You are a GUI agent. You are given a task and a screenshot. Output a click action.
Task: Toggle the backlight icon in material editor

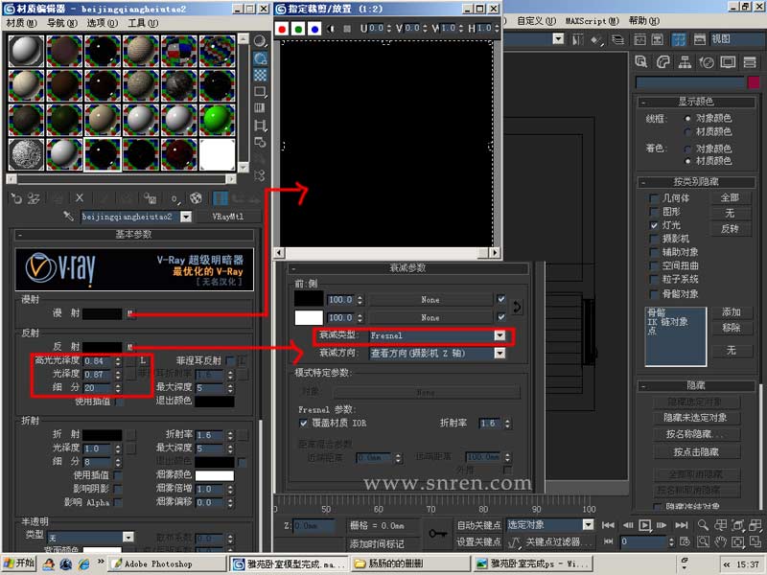click(x=260, y=58)
